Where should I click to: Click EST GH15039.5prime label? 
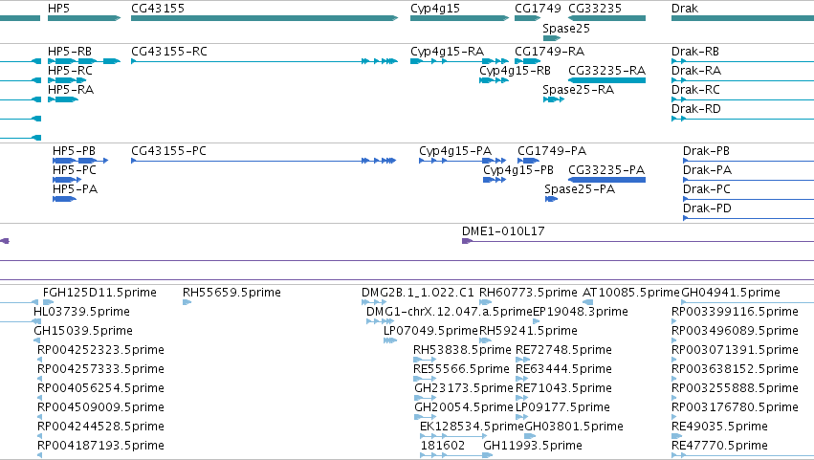click(83, 331)
